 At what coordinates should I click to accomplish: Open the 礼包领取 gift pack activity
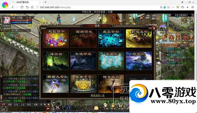(x=56, y=38)
